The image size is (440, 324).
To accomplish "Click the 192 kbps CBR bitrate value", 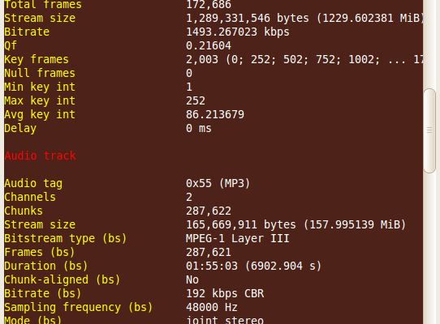I will click(x=225, y=293).
